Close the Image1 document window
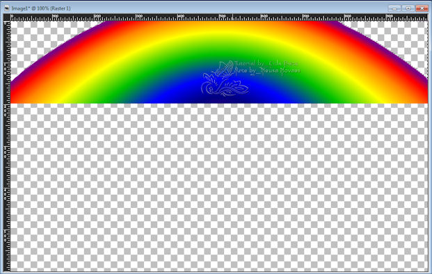Screen dimensions: 432x274 point(422,8)
